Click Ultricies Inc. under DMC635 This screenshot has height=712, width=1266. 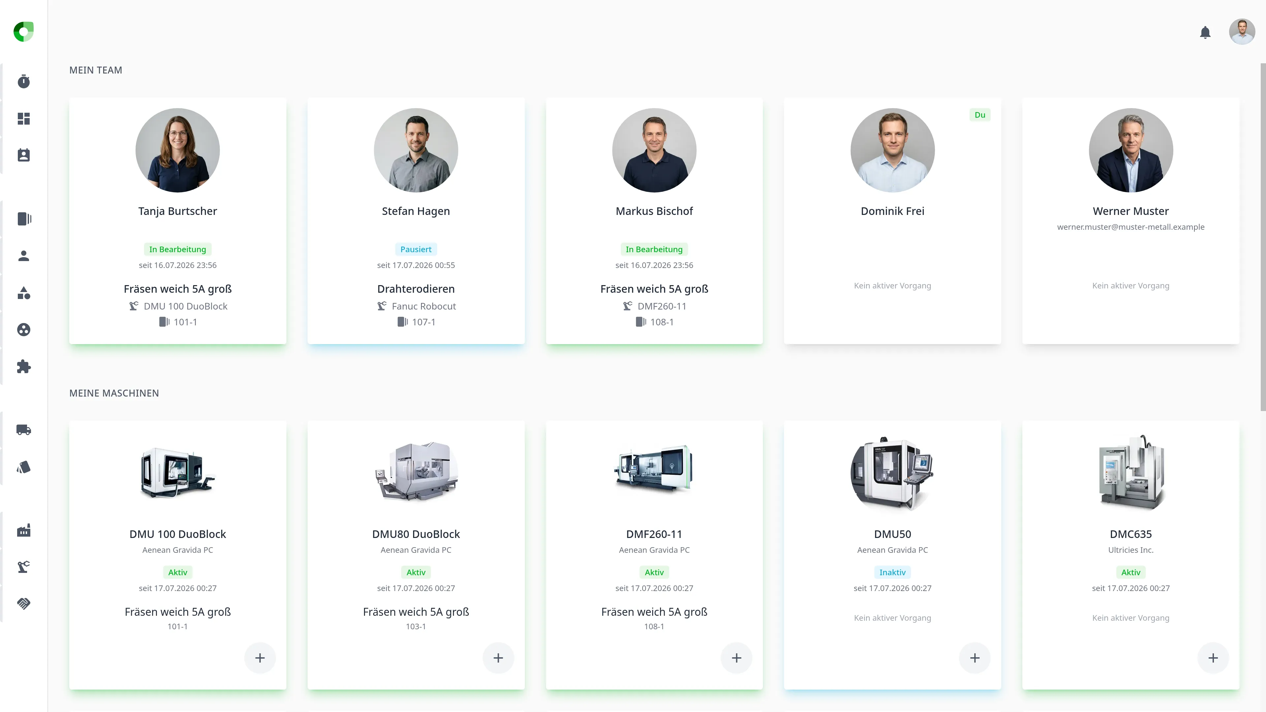pyautogui.click(x=1131, y=550)
